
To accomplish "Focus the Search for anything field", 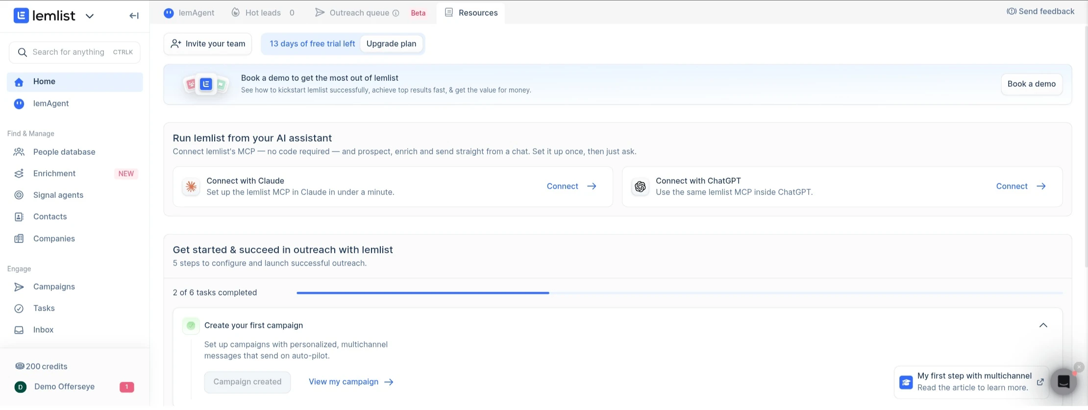I will click(74, 52).
